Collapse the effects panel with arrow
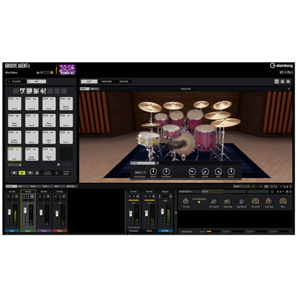Viewport: 297px width, 297px height. click(x=176, y=213)
